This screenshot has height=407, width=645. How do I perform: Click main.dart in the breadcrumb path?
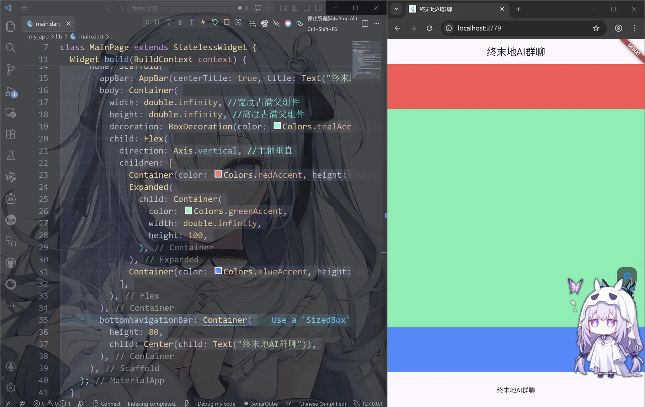point(91,36)
